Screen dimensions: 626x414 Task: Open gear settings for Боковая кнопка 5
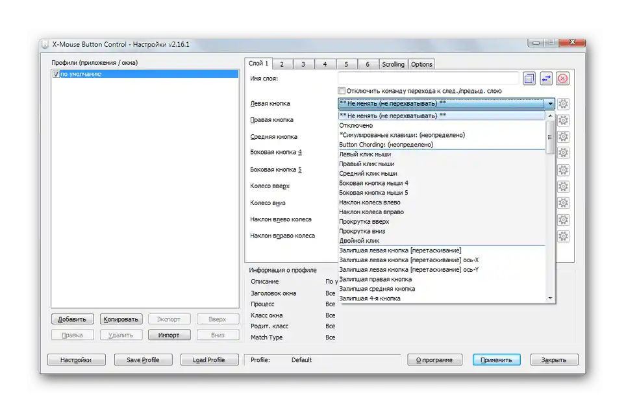pyautogui.click(x=563, y=170)
